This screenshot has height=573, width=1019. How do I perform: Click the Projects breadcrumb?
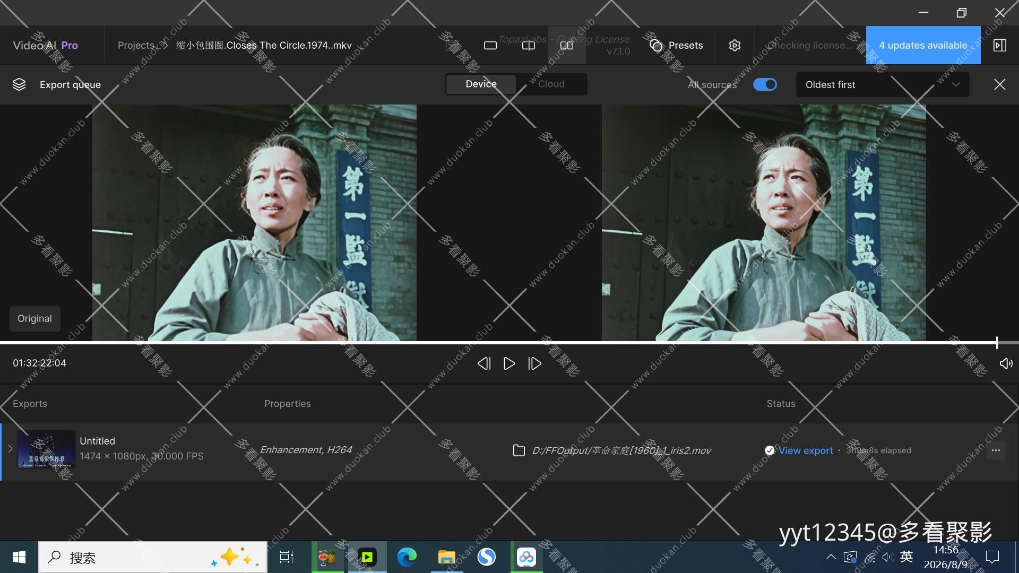coord(136,46)
